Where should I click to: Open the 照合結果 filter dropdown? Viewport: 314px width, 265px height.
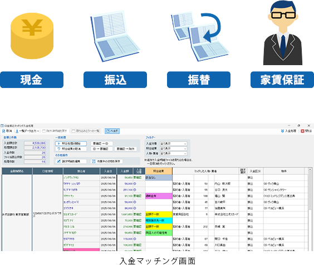[x=173, y=149]
